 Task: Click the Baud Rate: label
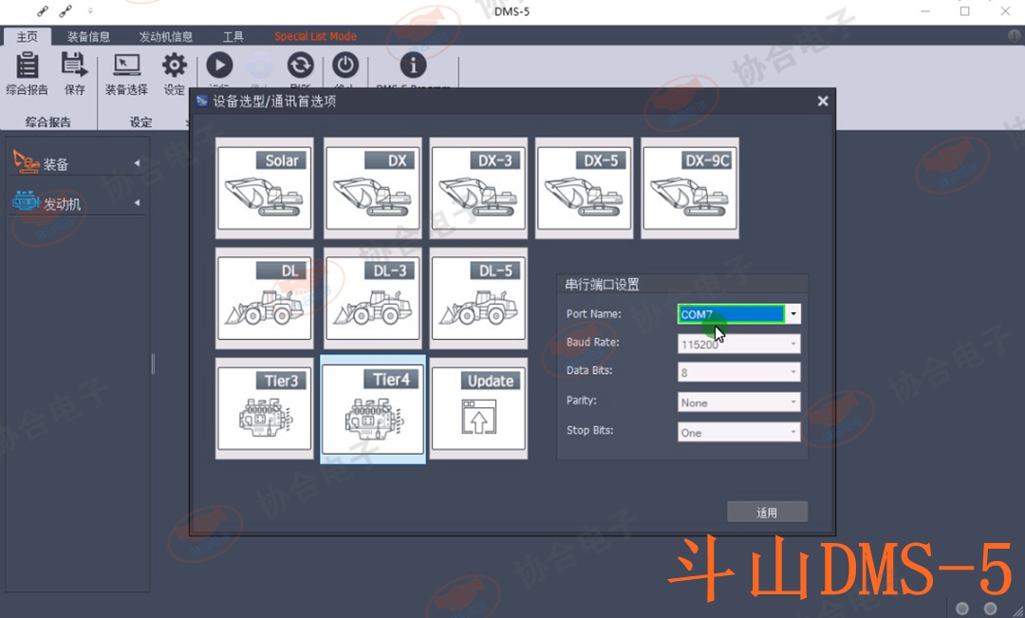(x=592, y=342)
